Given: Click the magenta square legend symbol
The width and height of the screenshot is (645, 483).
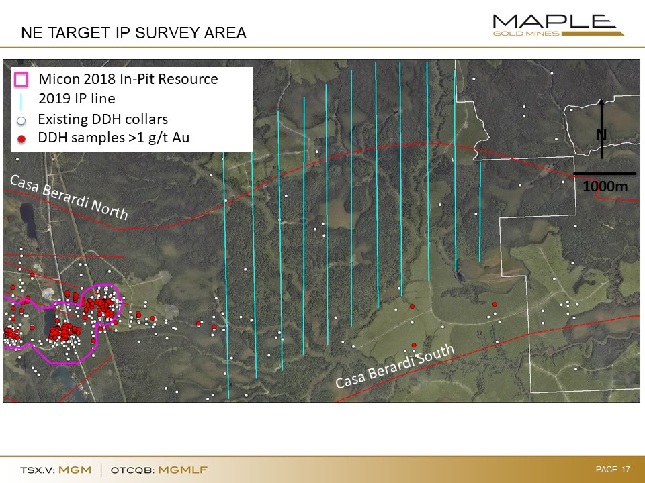Looking at the screenshot, I should click(21, 80).
